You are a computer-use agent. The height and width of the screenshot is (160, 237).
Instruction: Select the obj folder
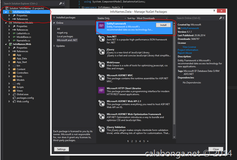point(18,83)
